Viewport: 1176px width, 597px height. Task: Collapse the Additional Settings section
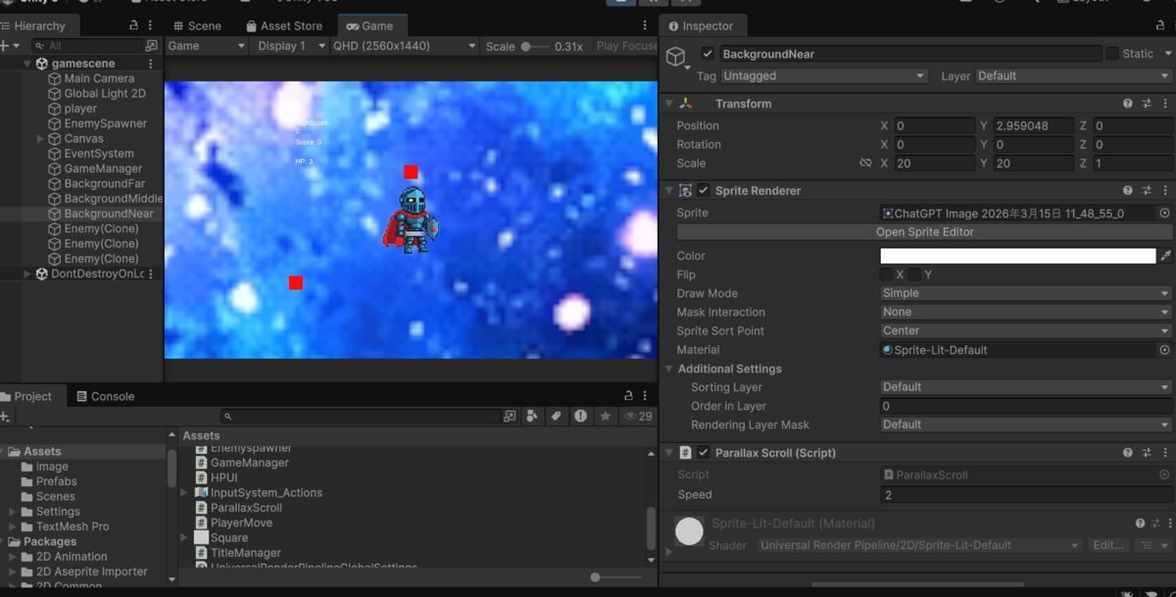(x=669, y=369)
